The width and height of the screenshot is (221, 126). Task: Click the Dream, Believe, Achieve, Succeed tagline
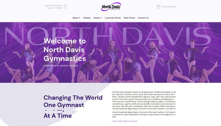pos(61,66)
